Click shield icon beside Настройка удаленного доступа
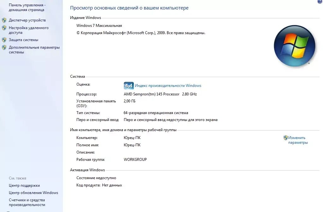Viewport: 323px width, 212px height. point(4,28)
